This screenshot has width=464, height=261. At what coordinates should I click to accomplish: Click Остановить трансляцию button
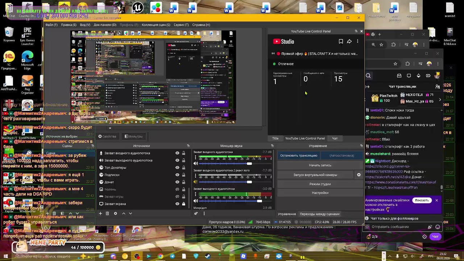pos(299,156)
